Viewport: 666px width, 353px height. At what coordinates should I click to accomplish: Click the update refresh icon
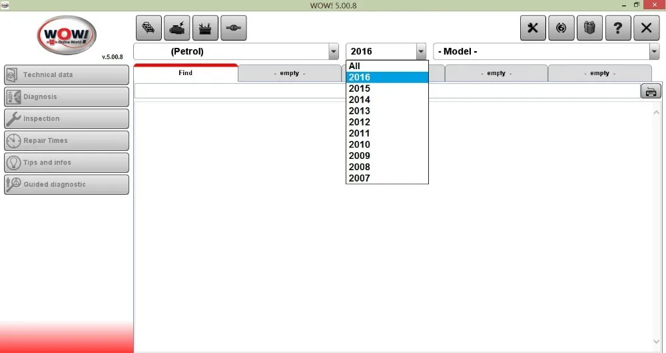tap(561, 28)
